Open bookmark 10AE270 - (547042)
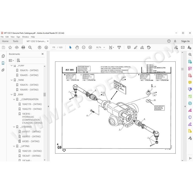 click(32, 109)
